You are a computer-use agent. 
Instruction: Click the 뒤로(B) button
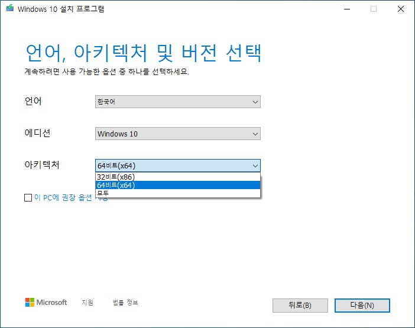(300, 306)
